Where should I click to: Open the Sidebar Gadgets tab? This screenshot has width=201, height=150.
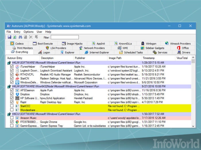pos(152,48)
